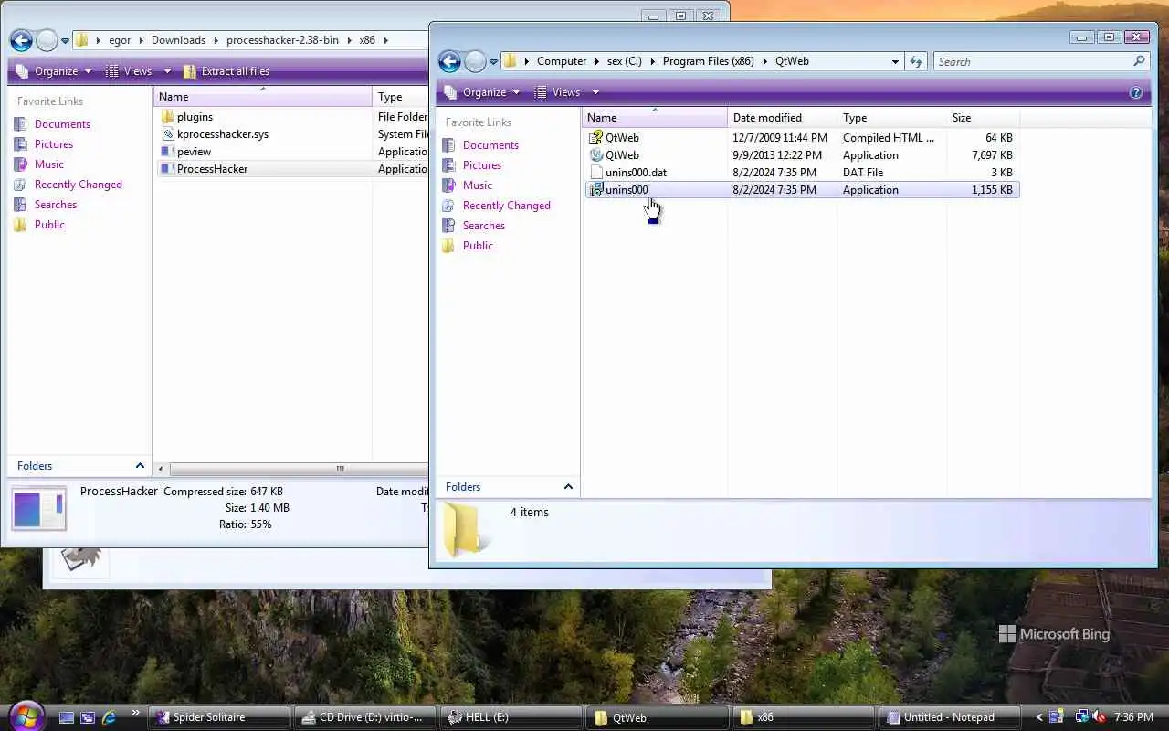Sort by Date modified column header
Image resolution: width=1169 pixels, height=731 pixels.
pyautogui.click(x=783, y=118)
